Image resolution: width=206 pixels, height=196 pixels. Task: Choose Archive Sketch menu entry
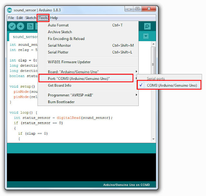pos(88,32)
